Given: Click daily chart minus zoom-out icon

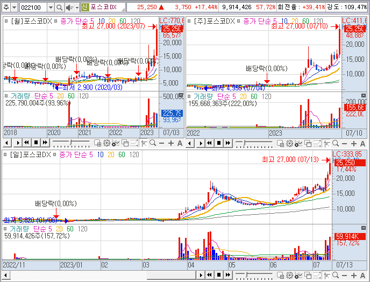Looking at the screenshot, I should 345,275.
